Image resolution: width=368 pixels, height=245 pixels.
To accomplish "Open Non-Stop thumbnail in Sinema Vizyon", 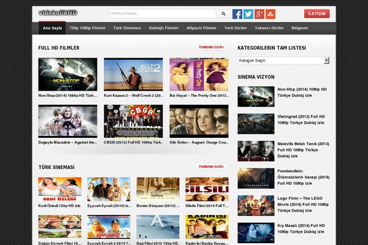I will coord(256,97).
